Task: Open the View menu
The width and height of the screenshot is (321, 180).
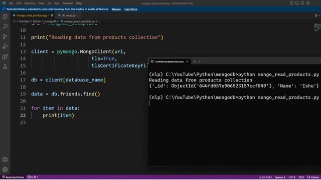Action: [41, 3]
